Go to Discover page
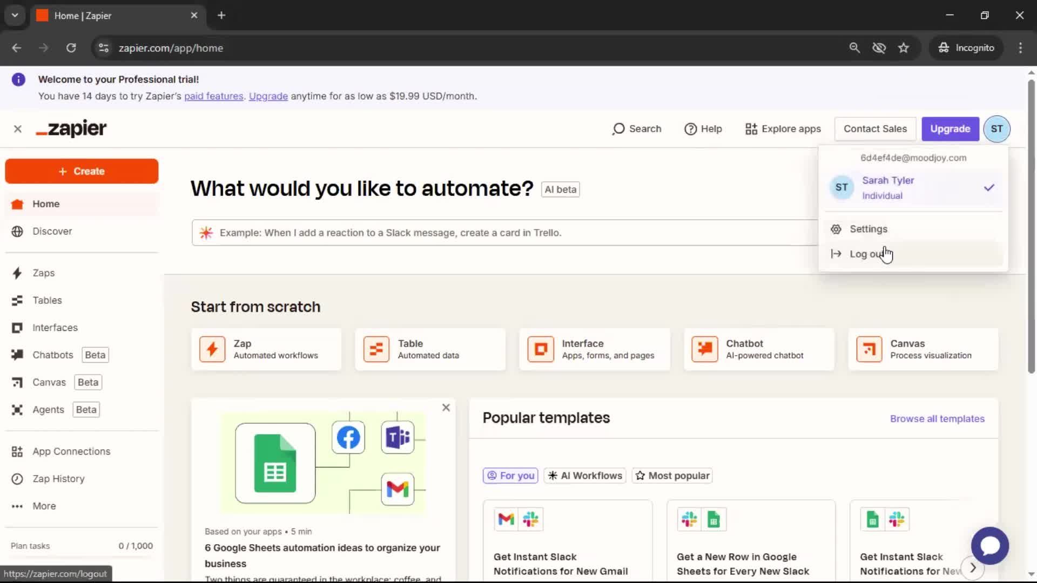The height and width of the screenshot is (583, 1037). (x=52, y=231)
